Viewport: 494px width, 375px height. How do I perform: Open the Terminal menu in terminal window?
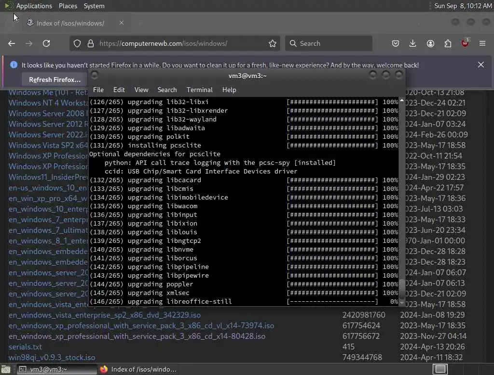[199, 90]
